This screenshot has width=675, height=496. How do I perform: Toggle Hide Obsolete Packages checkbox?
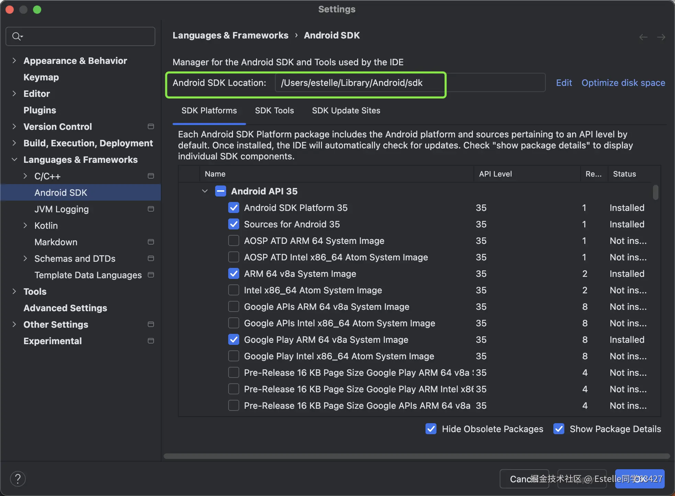(x=431, y=429)
